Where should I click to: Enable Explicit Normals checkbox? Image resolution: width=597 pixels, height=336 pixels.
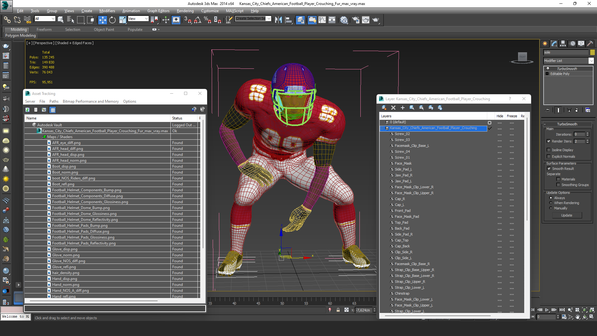coord(549,156)
